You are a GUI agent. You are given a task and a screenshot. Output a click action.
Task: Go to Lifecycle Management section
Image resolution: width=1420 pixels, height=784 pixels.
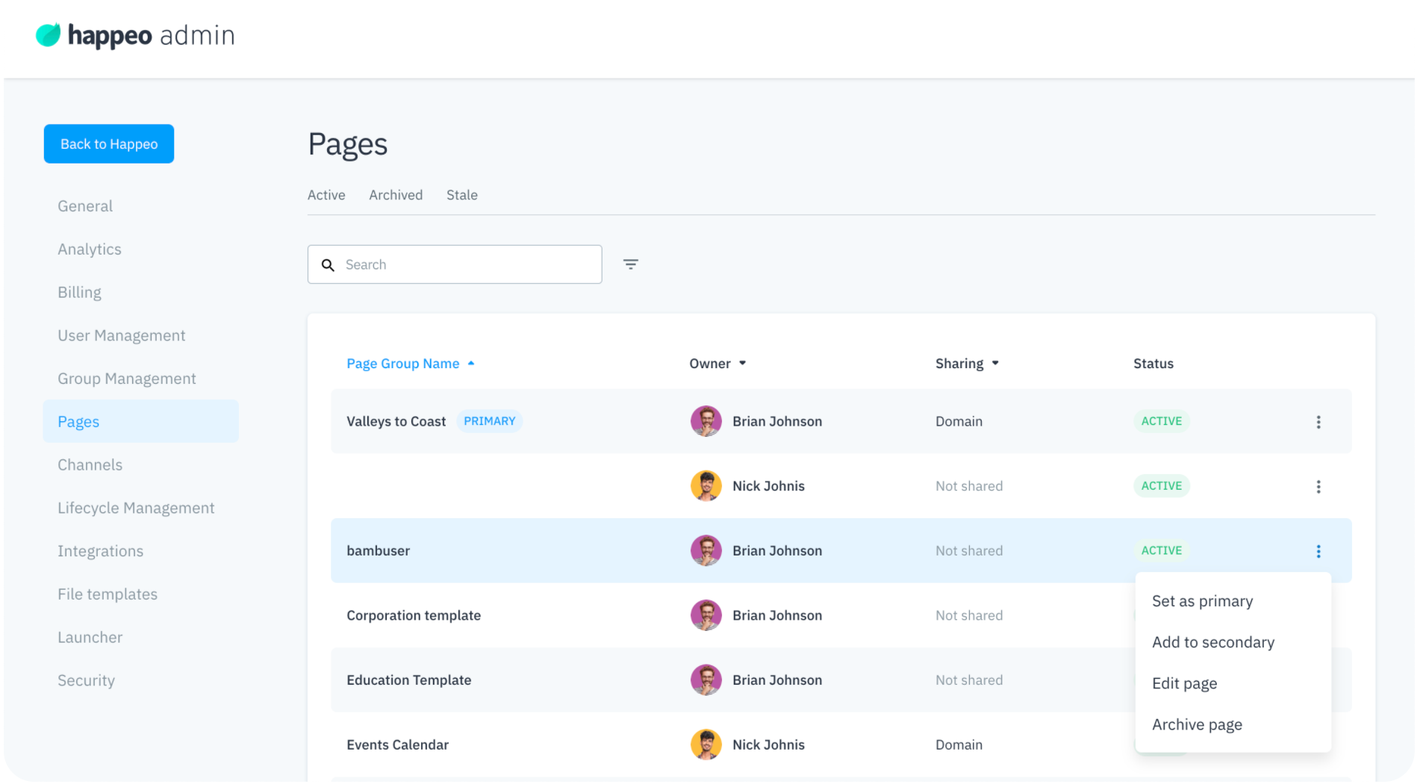coord(136,508)
